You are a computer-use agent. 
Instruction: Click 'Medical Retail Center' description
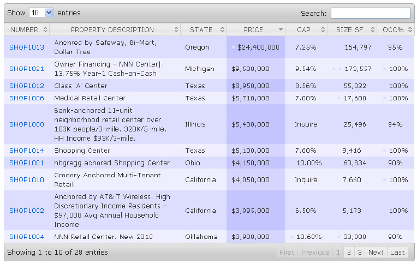click(x=90, y=98)
